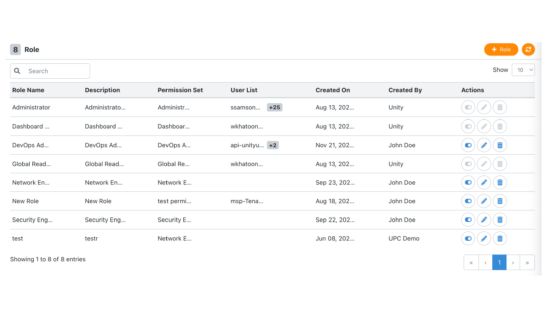Delete the test role
This screenshot has height=319, width=547.
[500, 239]
